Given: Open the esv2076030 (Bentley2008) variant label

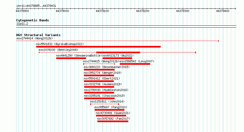Looking at the screenshot, I should coord(58,50).
